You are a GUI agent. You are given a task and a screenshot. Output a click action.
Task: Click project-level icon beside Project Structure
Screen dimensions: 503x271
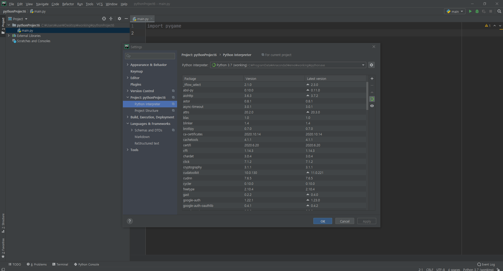(173, 110)
